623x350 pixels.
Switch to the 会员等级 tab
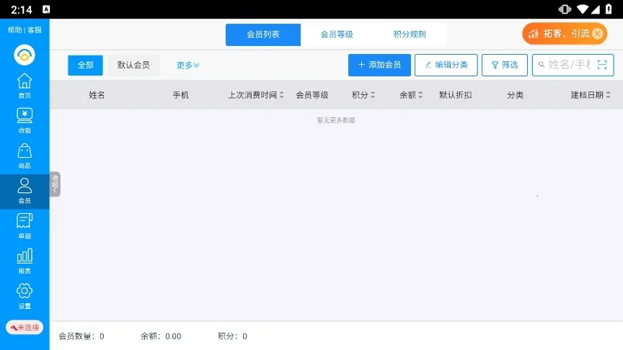[x=337, y=35]
